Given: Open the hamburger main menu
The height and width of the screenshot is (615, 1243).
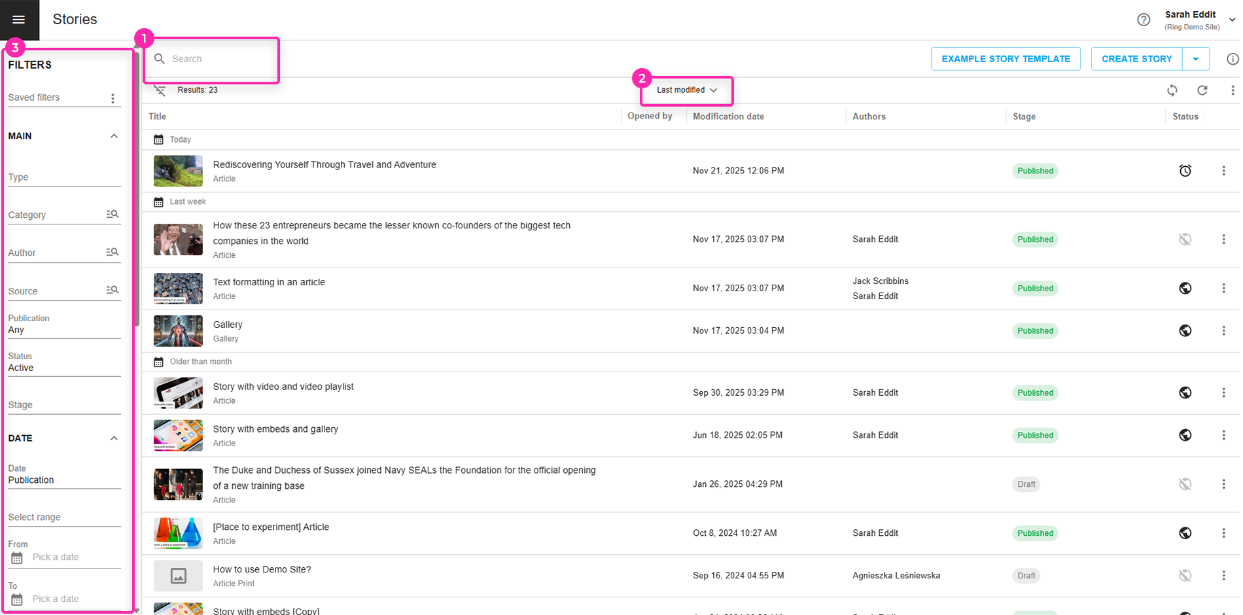Looking at the screenshot, I should click(x=19, y=20).
